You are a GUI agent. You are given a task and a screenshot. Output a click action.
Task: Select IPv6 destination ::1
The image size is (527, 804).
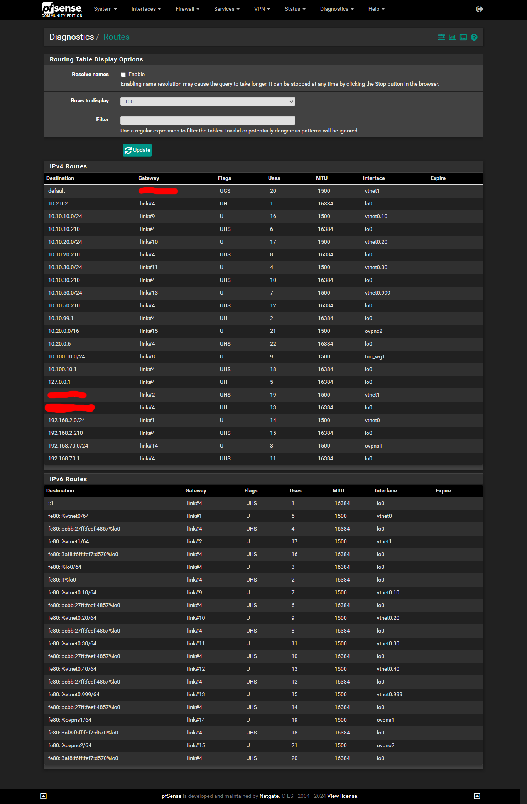coord(51,503)
